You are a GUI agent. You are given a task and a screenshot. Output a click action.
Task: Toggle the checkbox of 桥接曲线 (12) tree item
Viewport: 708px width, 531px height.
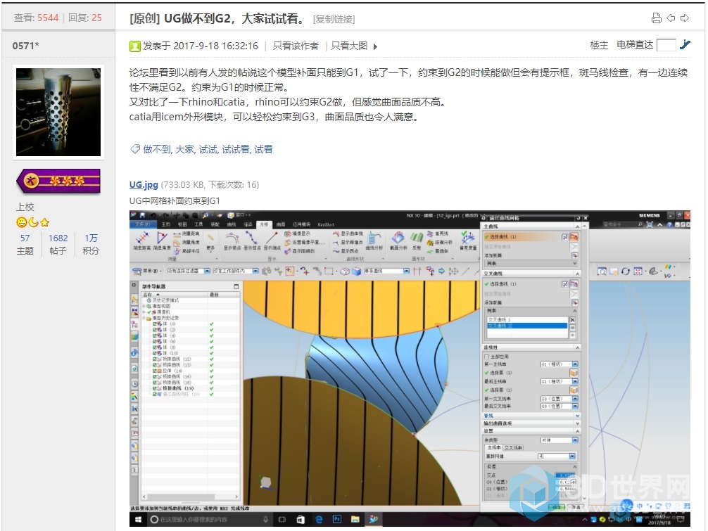pos(156,359)
